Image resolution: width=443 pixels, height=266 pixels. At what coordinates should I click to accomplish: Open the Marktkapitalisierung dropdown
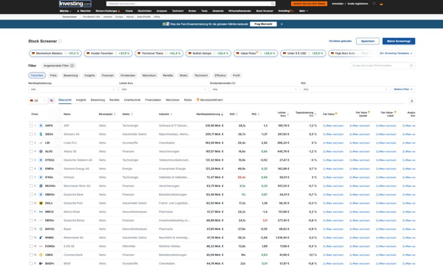click(x=73, y=89)
